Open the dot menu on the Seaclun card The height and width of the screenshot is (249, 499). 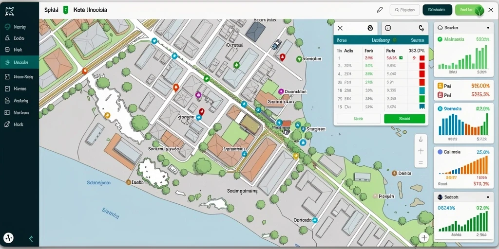pos(488,28)
